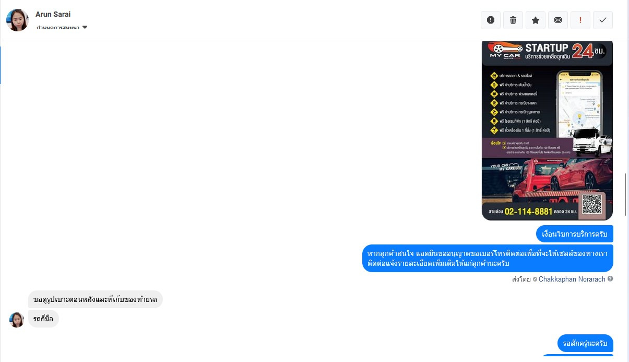Click the long blue หากลูกค้าสนใจ message bubble
This screenshot has height=362, width=629.
coord(488,259)
